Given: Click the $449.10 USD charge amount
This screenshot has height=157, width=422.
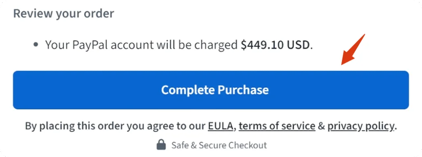Looking at the screenshot, I should click(275, 45).
